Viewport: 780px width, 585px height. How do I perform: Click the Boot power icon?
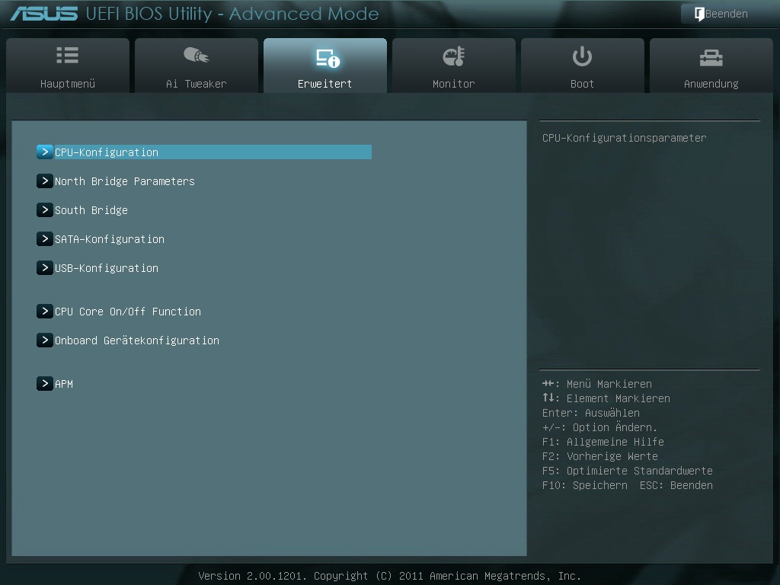point(582,56)
